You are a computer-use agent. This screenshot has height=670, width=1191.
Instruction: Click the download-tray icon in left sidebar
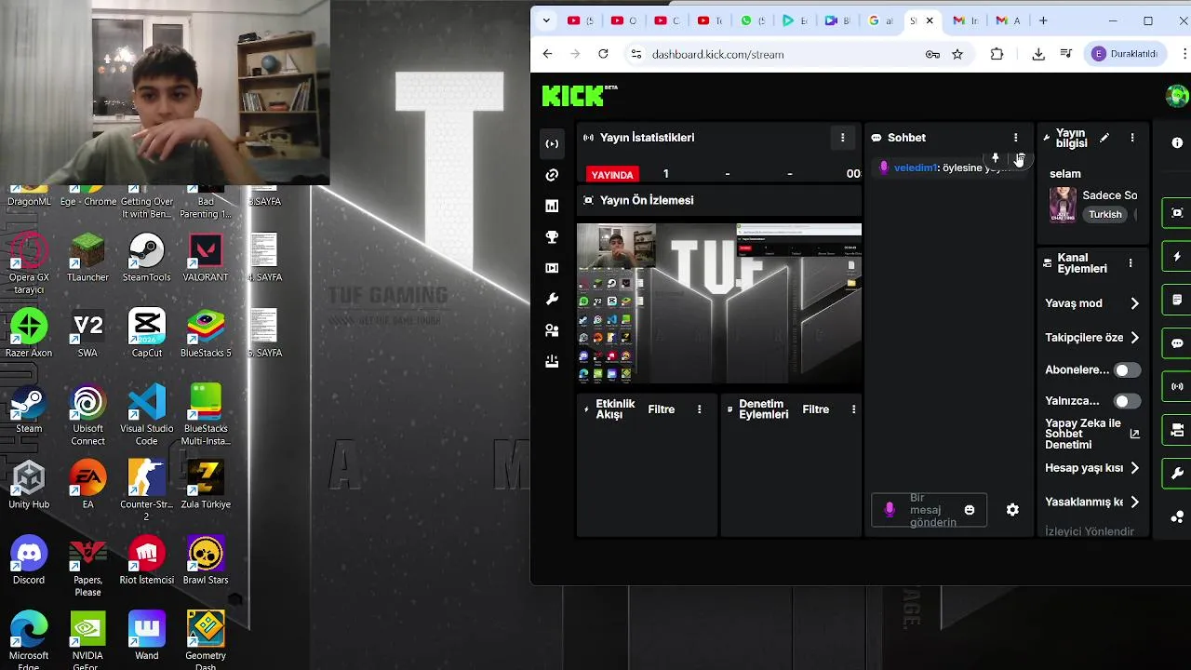click(552, 361)
